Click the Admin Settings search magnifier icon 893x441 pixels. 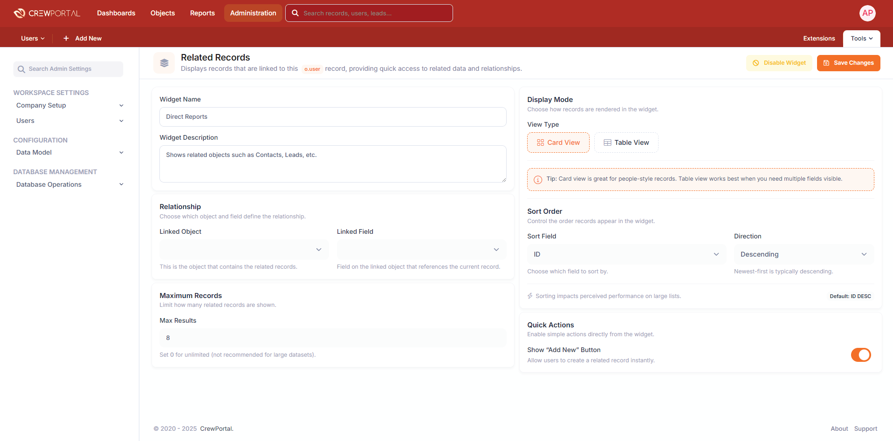pyautogui.click(x=21, y=69)
